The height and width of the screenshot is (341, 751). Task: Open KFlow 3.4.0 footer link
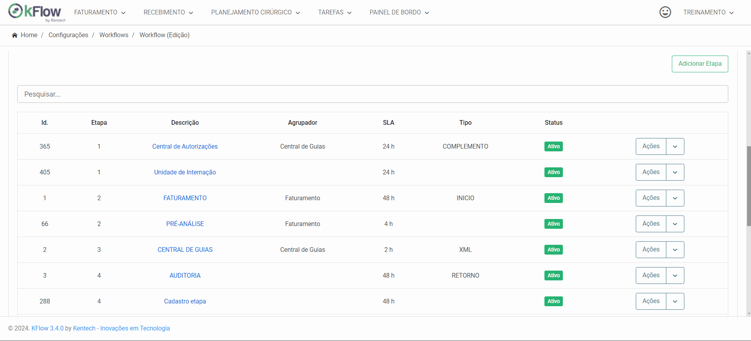47,328
